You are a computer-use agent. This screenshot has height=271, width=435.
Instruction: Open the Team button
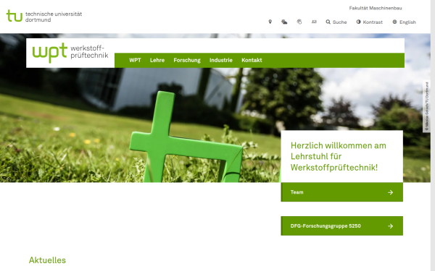coord(341,192)
